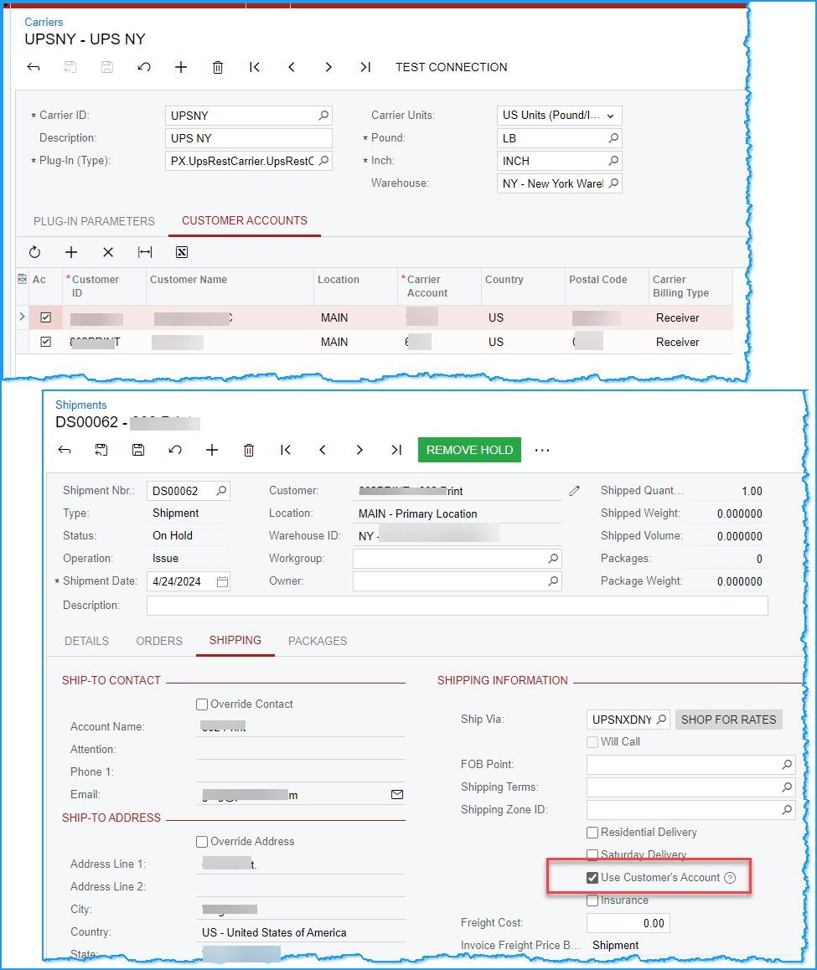Go back arrow in Carriers toolbar

tap(34, 67)
